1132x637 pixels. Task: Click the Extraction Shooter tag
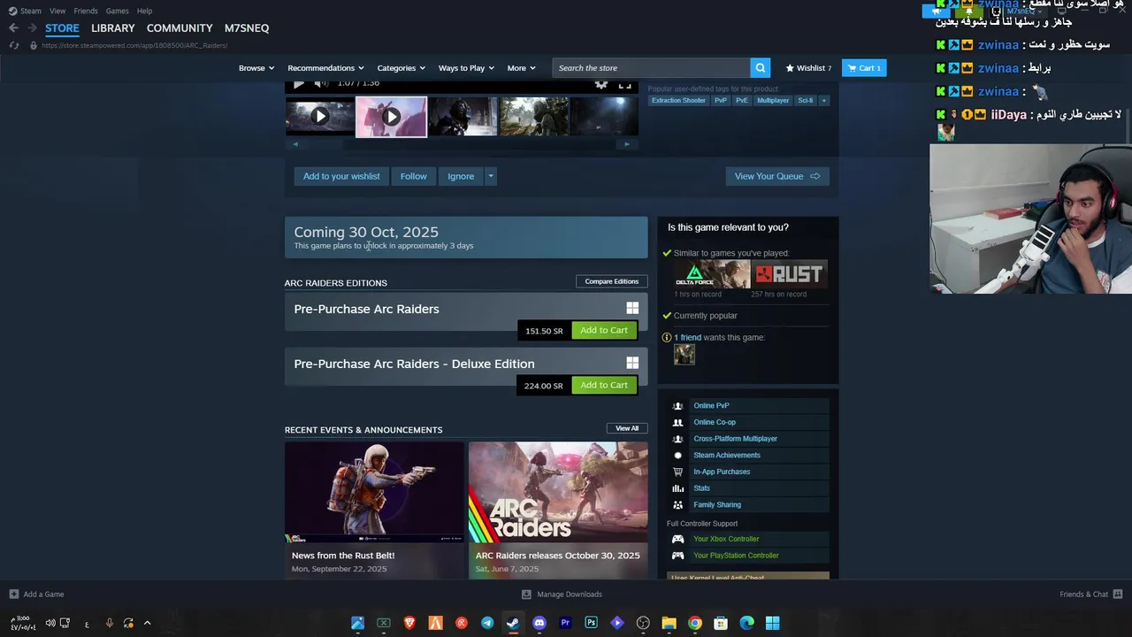tap(678, 101)
